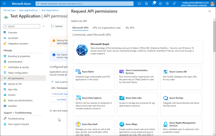
Task: Open the Directories and subscriptions filter icon
Action: [x=147, y=4]
